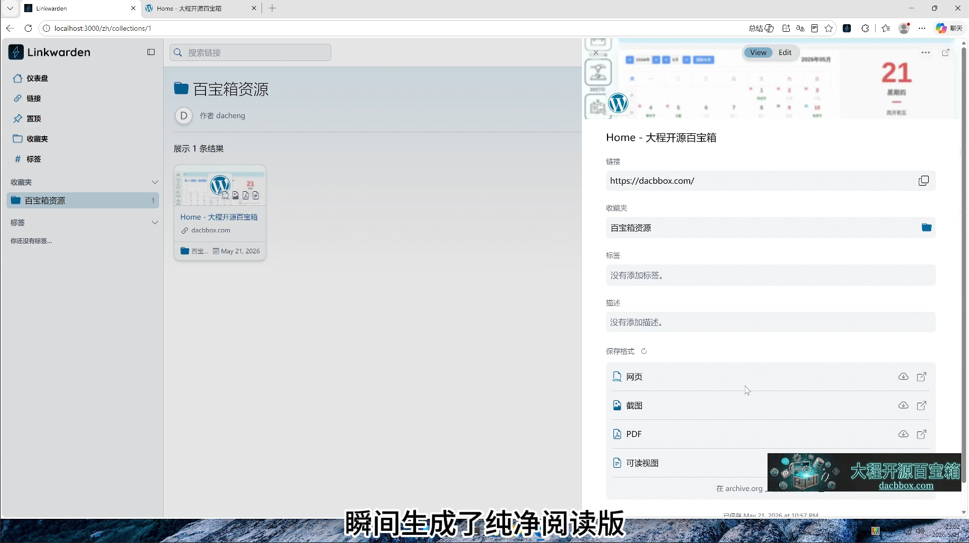The height and width of the screenshot is (543, 969).
Task: Close the details panel with X icon
Action: [x=596, y=52]
